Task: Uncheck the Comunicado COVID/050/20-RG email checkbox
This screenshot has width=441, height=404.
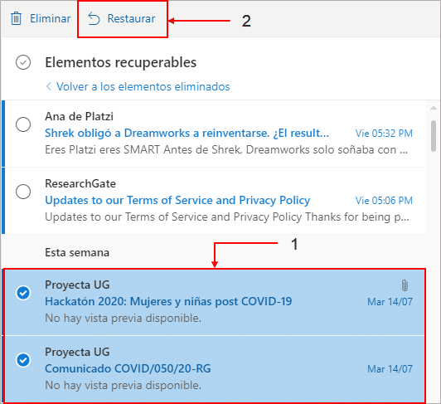Action: tap(23, 360)
